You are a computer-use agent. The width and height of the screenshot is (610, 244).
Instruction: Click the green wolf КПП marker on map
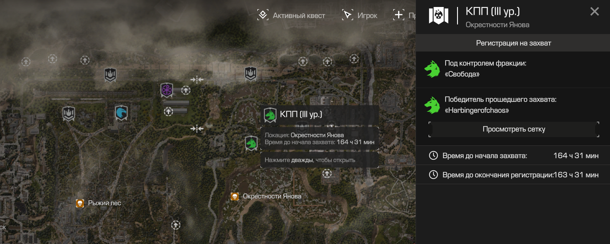251,143
